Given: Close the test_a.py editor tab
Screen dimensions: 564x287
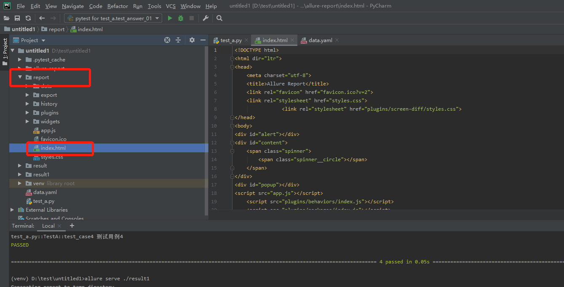Looking at the screenshot, I should (247, 40).
